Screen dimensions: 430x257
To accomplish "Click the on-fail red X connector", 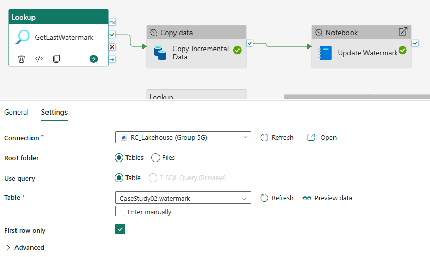I will [x=112, y=47].
